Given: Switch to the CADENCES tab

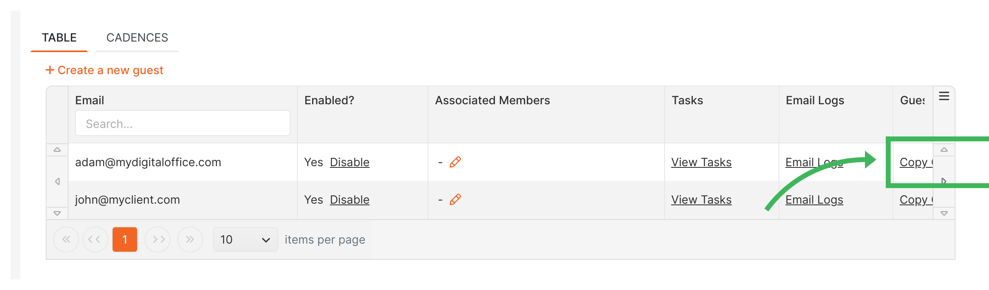Looking at the screenshot, I should (x=137, y=37).
